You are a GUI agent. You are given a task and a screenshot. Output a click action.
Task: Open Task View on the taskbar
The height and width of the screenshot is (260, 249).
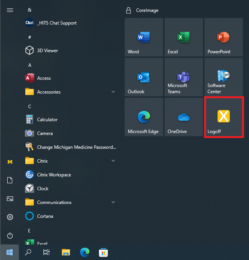pyautogui.click(x=46, y=252)
